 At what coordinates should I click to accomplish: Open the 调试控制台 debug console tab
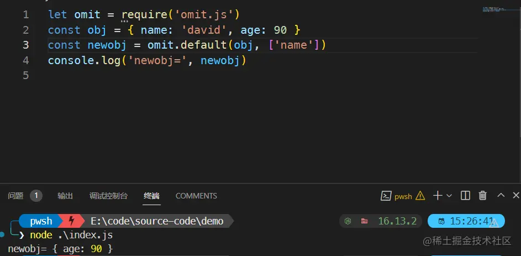108,196
